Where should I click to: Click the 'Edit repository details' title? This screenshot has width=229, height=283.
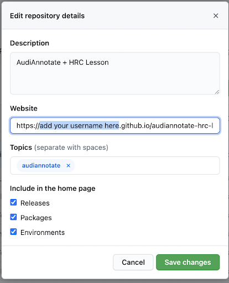[x=47, y=16]
